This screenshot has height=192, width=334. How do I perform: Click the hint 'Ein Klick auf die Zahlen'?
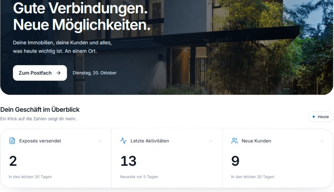[x=38, y=119]
